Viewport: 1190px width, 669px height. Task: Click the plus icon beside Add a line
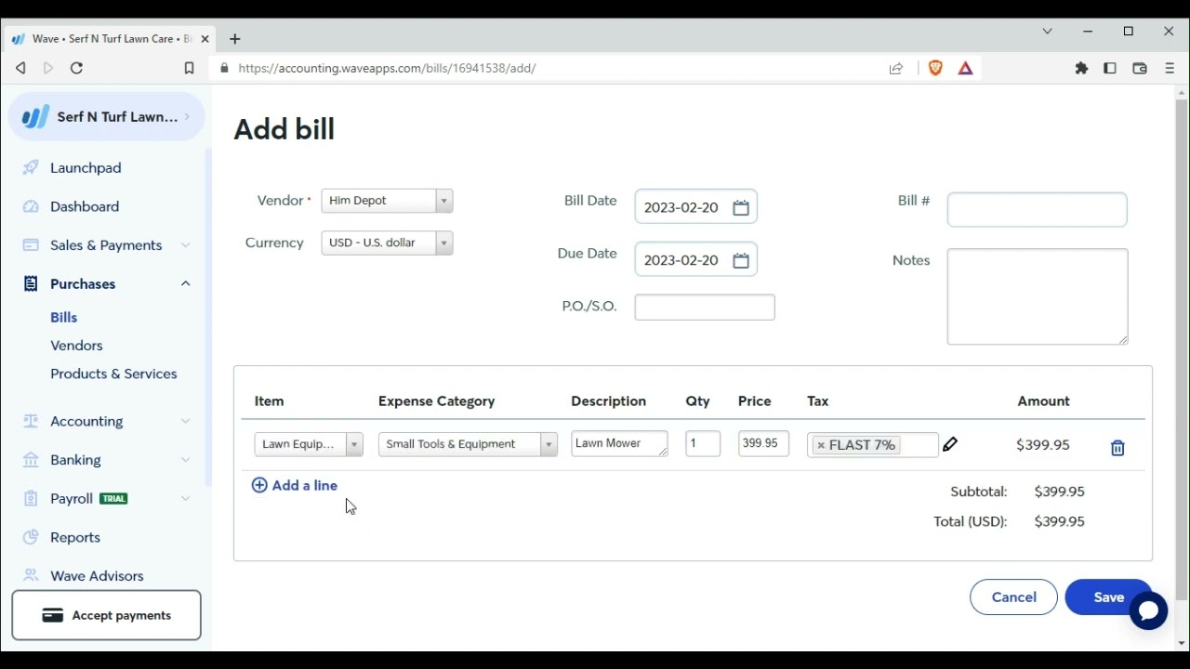point(259,485)
